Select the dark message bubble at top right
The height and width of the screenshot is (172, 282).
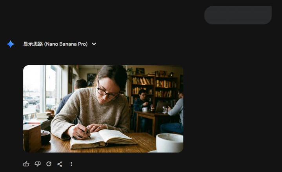click(x=238, y=15)
